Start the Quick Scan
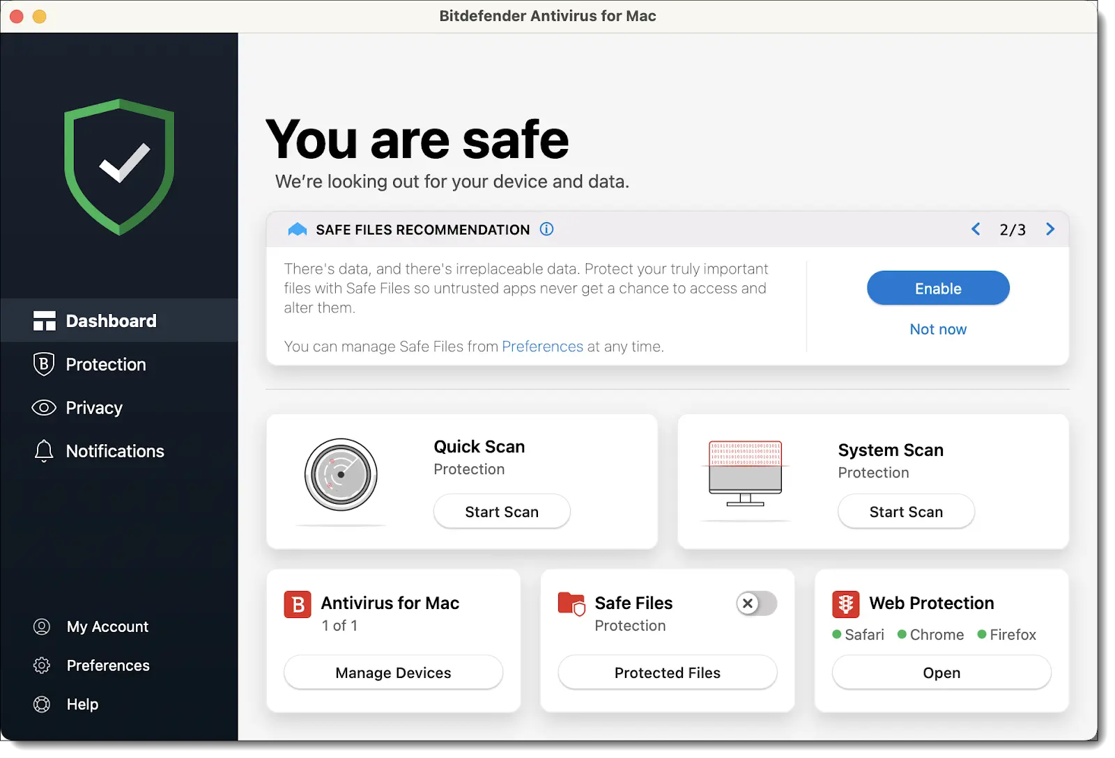 pos(502,512)
